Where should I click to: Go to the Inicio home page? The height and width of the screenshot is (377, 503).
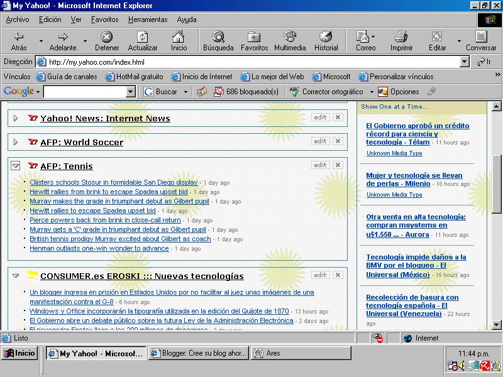(179, 41)
